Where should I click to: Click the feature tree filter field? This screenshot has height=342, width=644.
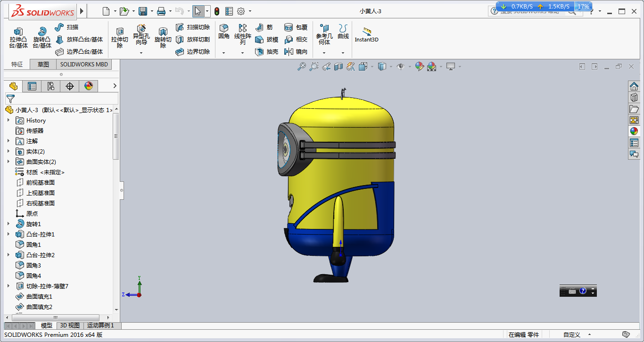(x=61, y=98)
